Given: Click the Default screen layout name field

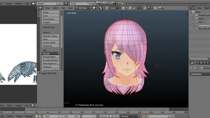Looking at the screenshot, I should pos(47,4).
